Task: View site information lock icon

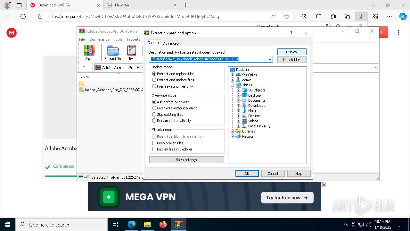Action: 40,16
